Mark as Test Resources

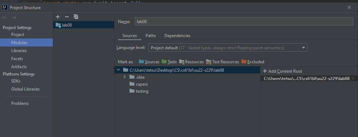click(x=222, y=62)
